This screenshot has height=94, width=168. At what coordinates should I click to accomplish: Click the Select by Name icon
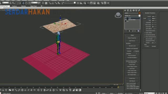pos(13,3)
